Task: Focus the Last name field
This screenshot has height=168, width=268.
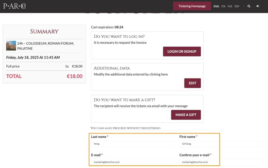Action: [x=132, y=144]
